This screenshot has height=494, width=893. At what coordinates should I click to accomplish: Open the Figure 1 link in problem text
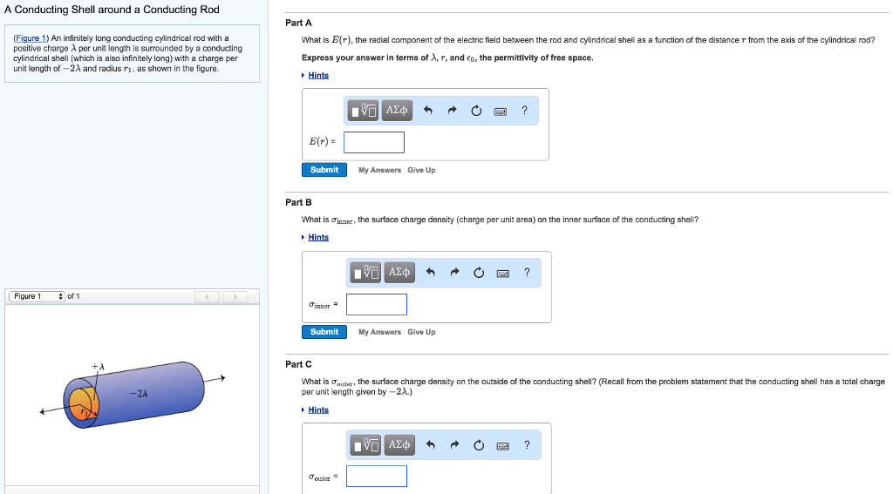[x=31, y=38]
